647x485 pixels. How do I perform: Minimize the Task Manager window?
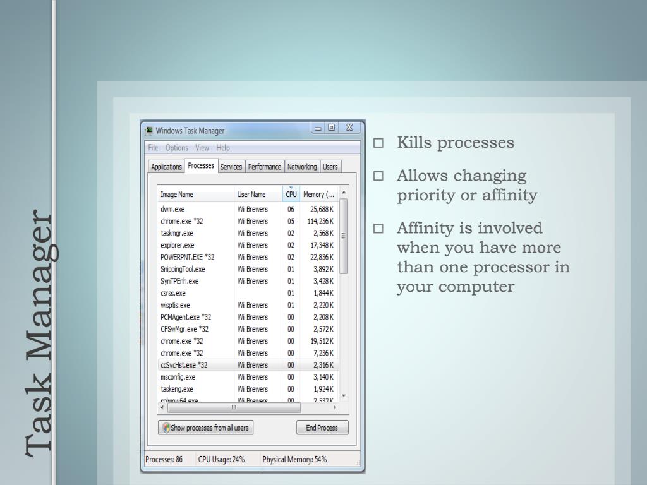[318, 128]
